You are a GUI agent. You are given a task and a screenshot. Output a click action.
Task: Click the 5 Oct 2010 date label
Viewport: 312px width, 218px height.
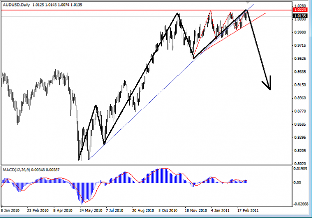point(168,211)
